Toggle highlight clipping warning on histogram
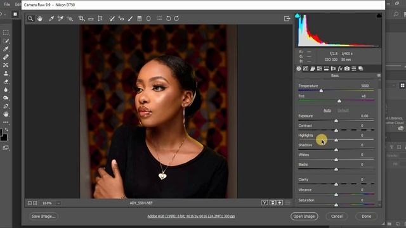The image size is (406, 228). [379, 15]
